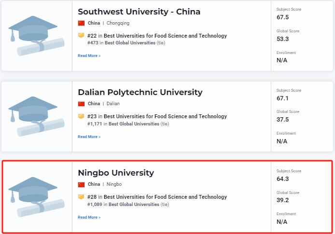Screen dimensions: 335x234
Task: Open Southwest University - China title link
Action: [x=139, y=12]
